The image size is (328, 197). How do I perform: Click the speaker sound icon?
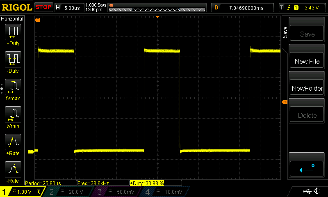[x=317, y=191]
